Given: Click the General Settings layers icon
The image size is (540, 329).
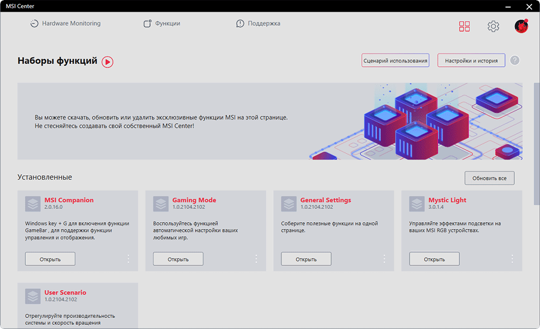Looking at the screenshot, I should click(x=288, y=204).
